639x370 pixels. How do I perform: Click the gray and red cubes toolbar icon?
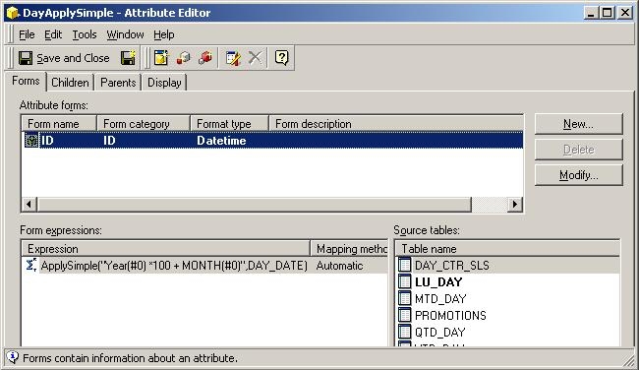point(184,58)
